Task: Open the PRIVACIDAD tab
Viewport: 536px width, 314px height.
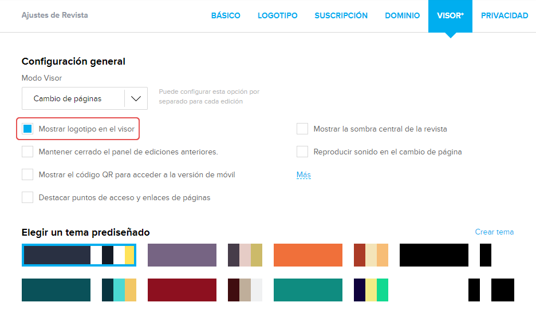Action: (x=504, y=15)
